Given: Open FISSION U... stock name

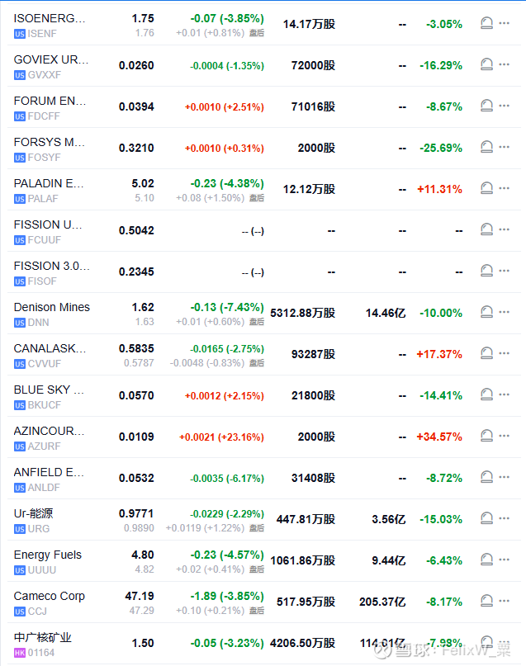Looking at the screenshot, I should click(x=48, y=224).
